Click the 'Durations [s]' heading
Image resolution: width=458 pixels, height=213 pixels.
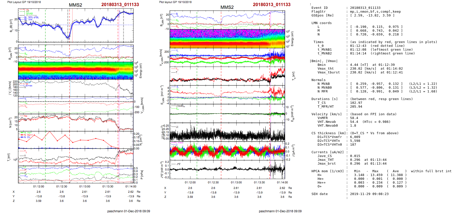(325, 99)
